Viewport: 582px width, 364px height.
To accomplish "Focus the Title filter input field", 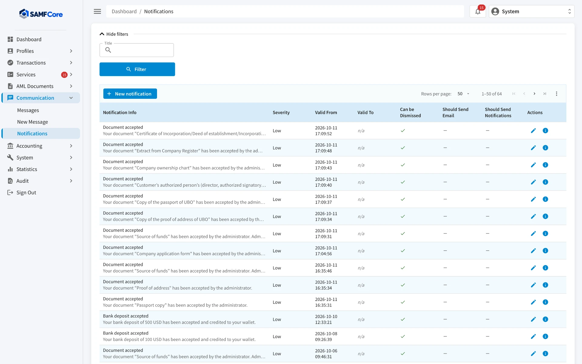I will click(x=136, y=50).
